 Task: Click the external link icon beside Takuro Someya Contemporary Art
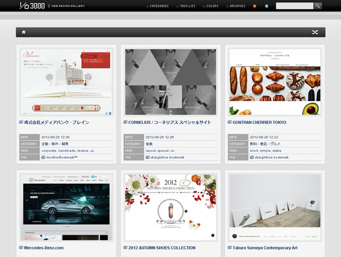230,247
